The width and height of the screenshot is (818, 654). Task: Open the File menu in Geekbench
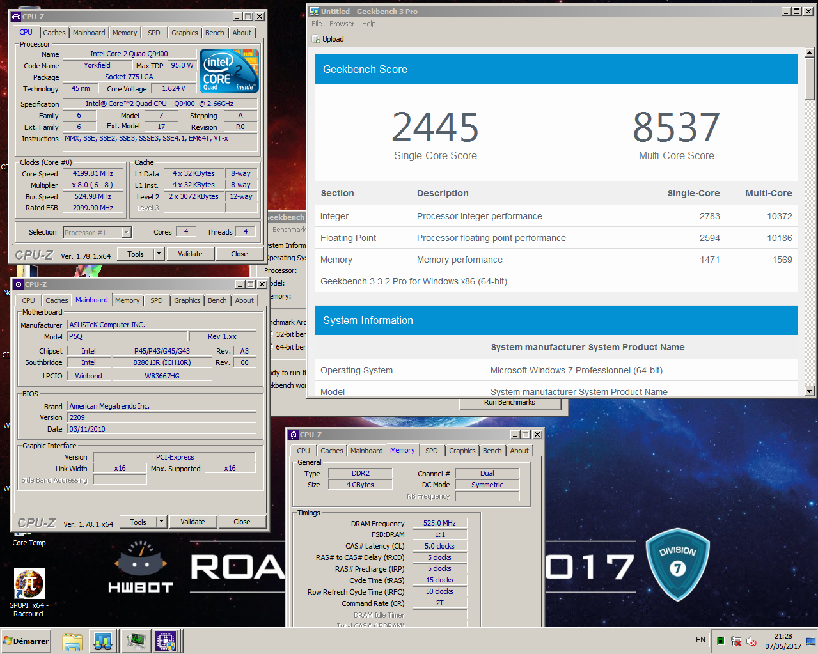tap(317, 24)
